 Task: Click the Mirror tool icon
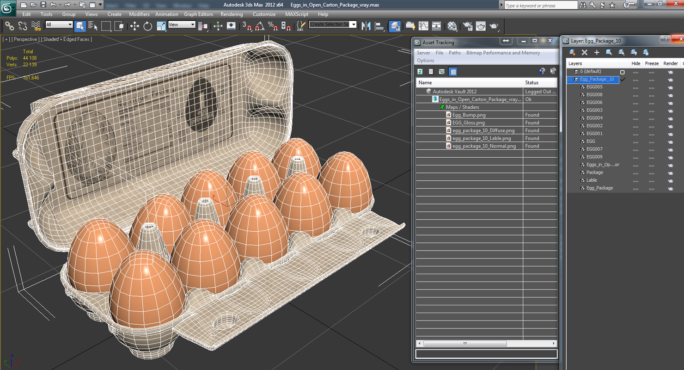point(366,26)
